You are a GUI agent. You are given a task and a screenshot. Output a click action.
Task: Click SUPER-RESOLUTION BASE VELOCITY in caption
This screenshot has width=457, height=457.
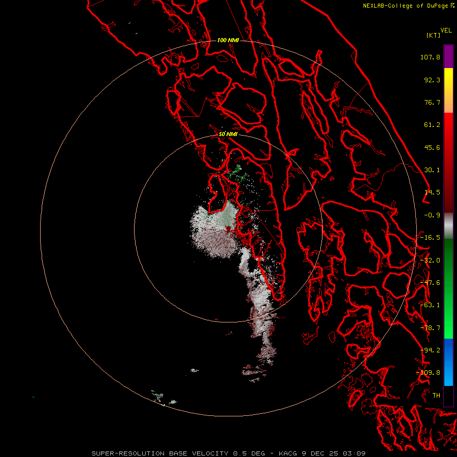point(160,453)
